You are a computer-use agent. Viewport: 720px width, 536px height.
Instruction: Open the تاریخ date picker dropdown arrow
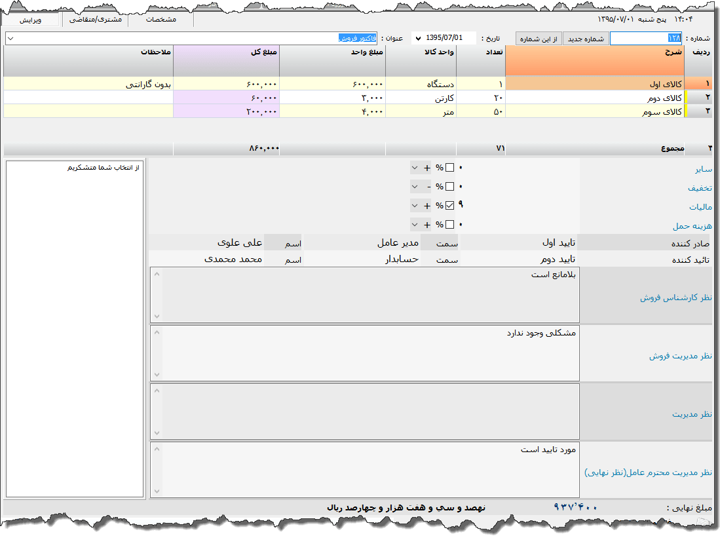417,39
